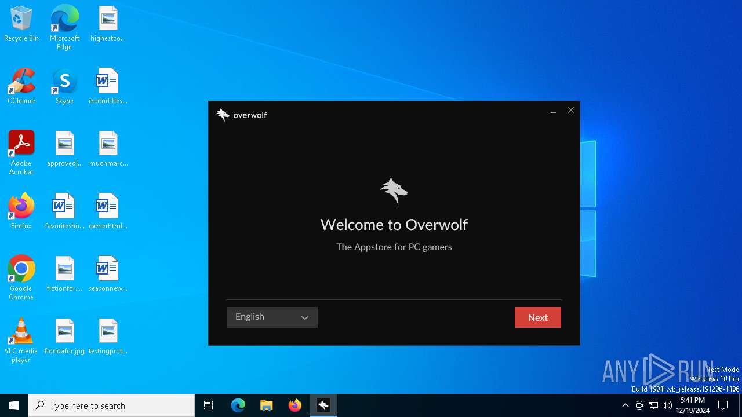Screen dimensions: 742x417
Task: Select the Microsoft Edge desktop shortcut
Action: tap(64, 28)
